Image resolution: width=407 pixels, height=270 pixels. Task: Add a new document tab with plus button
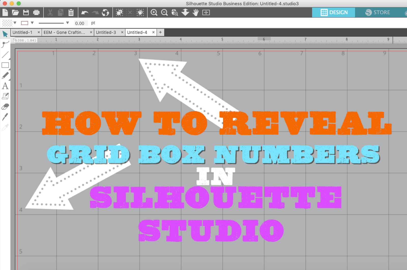(160, 32)
